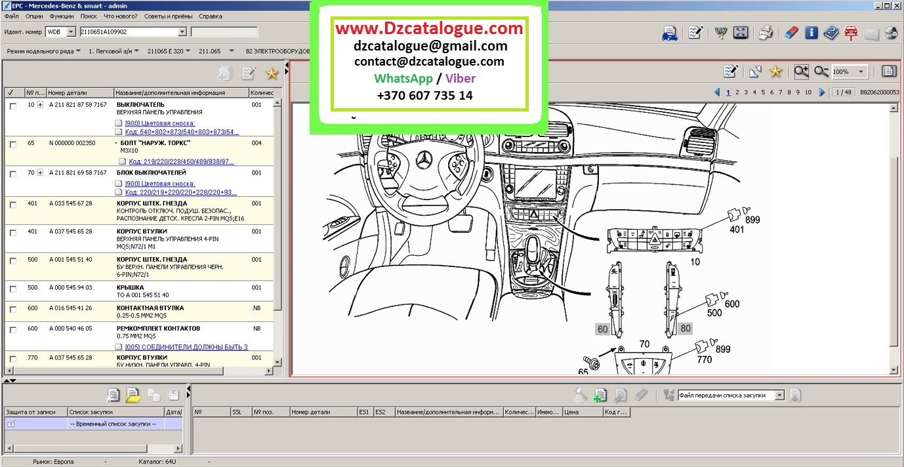Tick the checkbox for A 001 545 51 40

pos(12,260)
